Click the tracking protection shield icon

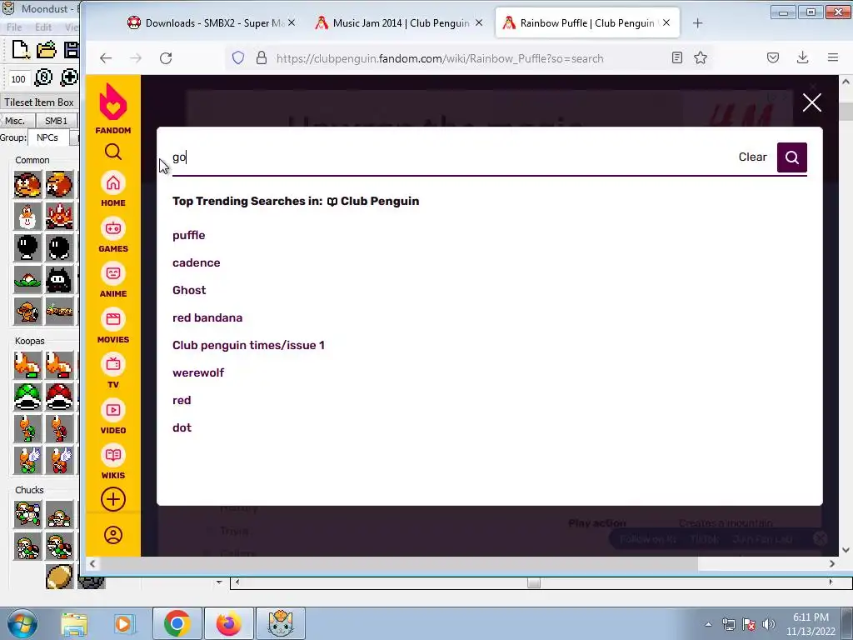pyautogui.click(x=238, y=57)
